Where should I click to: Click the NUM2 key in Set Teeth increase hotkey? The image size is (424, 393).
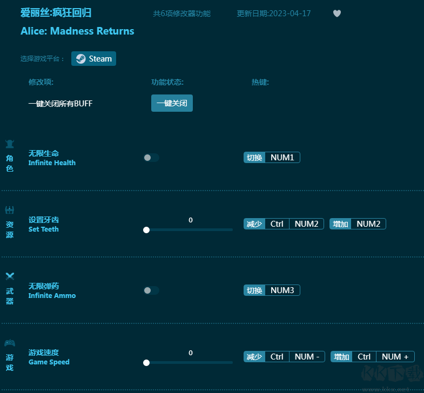[368, 224]
